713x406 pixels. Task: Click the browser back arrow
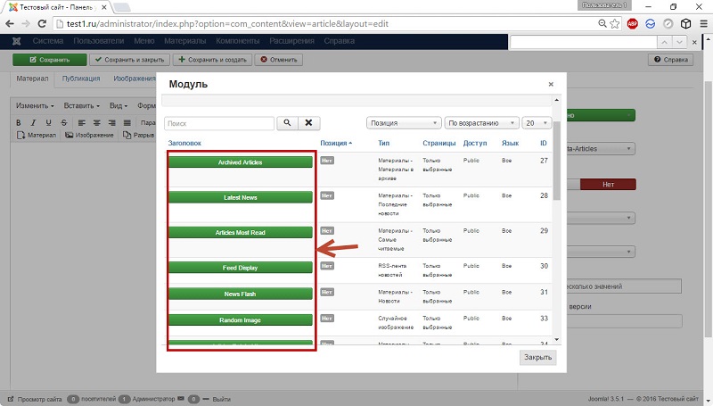(x=10, y=24)
